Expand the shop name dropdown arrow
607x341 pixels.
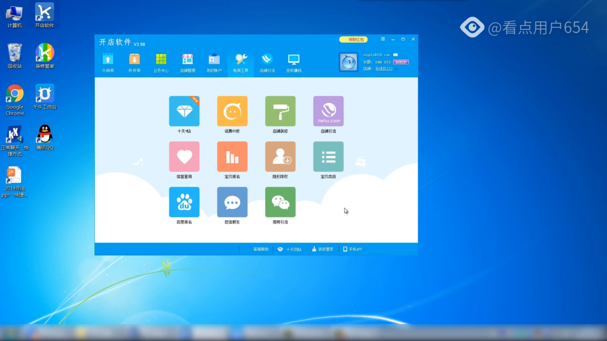pos(396,69)
